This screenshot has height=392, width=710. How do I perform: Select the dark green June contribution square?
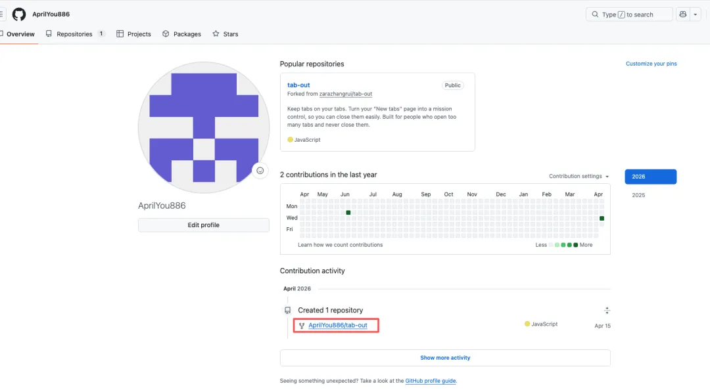pos(348,213)
